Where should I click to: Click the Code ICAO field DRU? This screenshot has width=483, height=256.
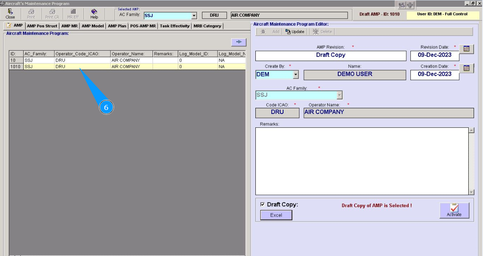[x=277, y=112]
